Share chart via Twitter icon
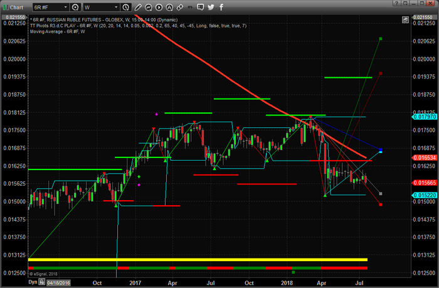Screen dimensions: 439x288 [x=211, y=8]
